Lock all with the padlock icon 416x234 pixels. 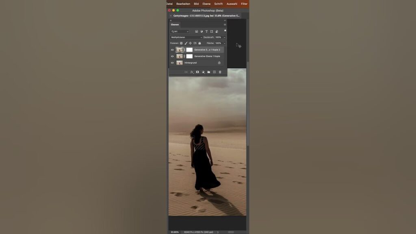tap(199, 43)
